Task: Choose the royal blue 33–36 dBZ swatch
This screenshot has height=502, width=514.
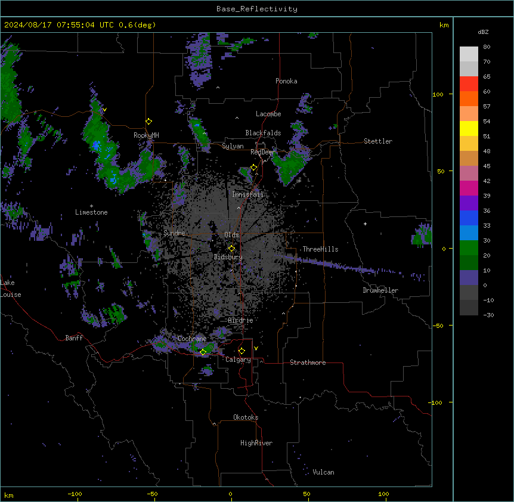Action: click(x=469, y=218)
